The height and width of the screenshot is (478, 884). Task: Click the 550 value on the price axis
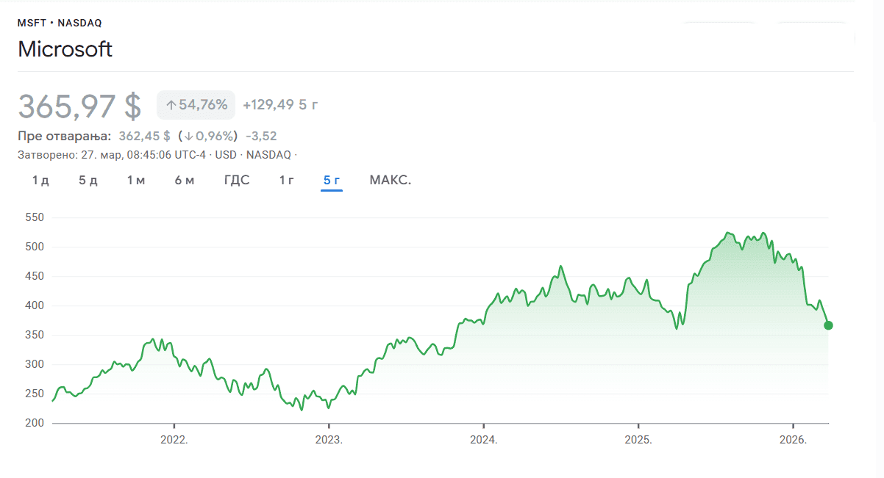35,217
